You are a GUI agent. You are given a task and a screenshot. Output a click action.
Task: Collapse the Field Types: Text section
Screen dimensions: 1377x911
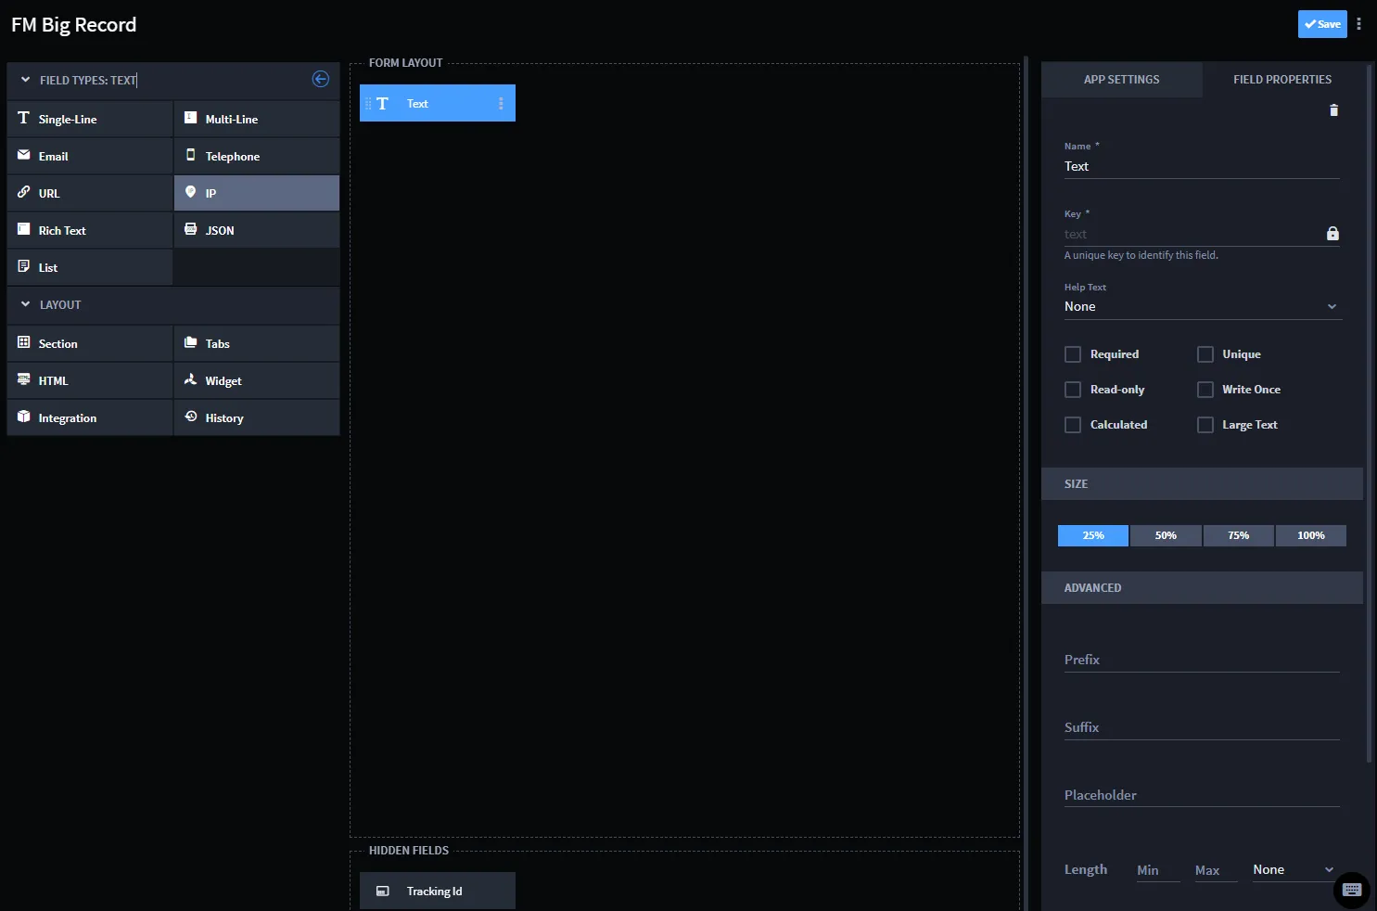[25, 80]
